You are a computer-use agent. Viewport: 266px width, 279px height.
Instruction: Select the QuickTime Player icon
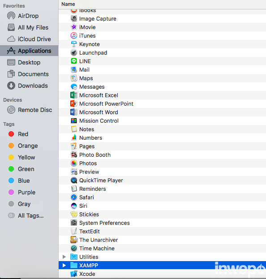tap(74, 180)
